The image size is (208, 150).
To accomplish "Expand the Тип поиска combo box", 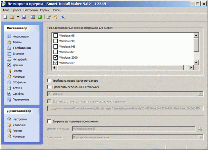I will click(x=200, y=137).
